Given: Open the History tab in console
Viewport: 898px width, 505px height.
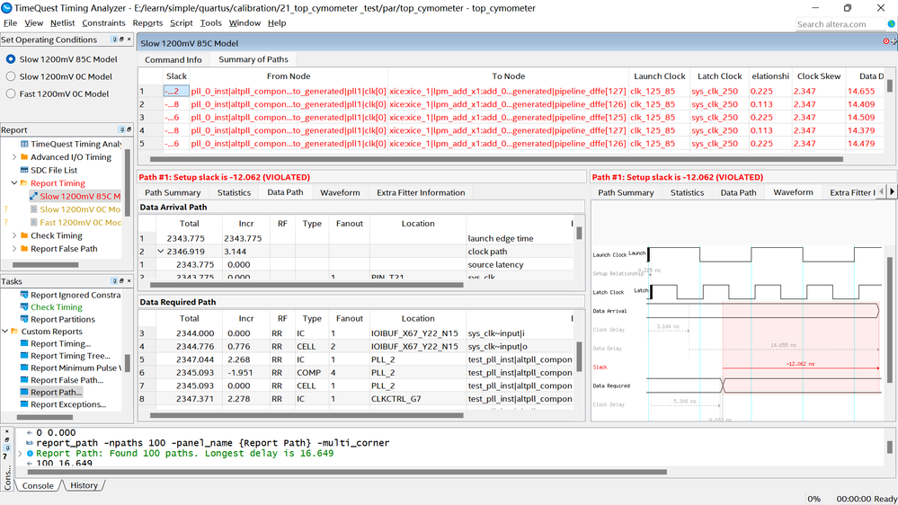Looking at the screenshot, I should tap(84, 485).
